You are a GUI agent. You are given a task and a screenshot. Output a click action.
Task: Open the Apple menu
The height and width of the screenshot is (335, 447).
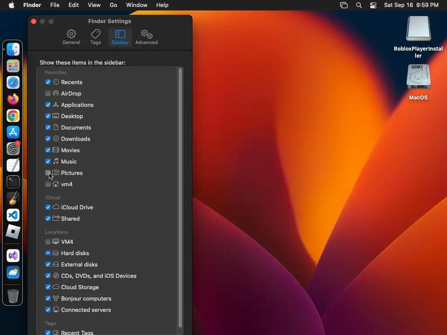tap(11, 5)
